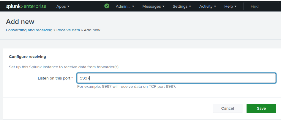Focus the Find search field
Image resolution: width=281 pixels, height=120 pixels.
pos(261,6)
